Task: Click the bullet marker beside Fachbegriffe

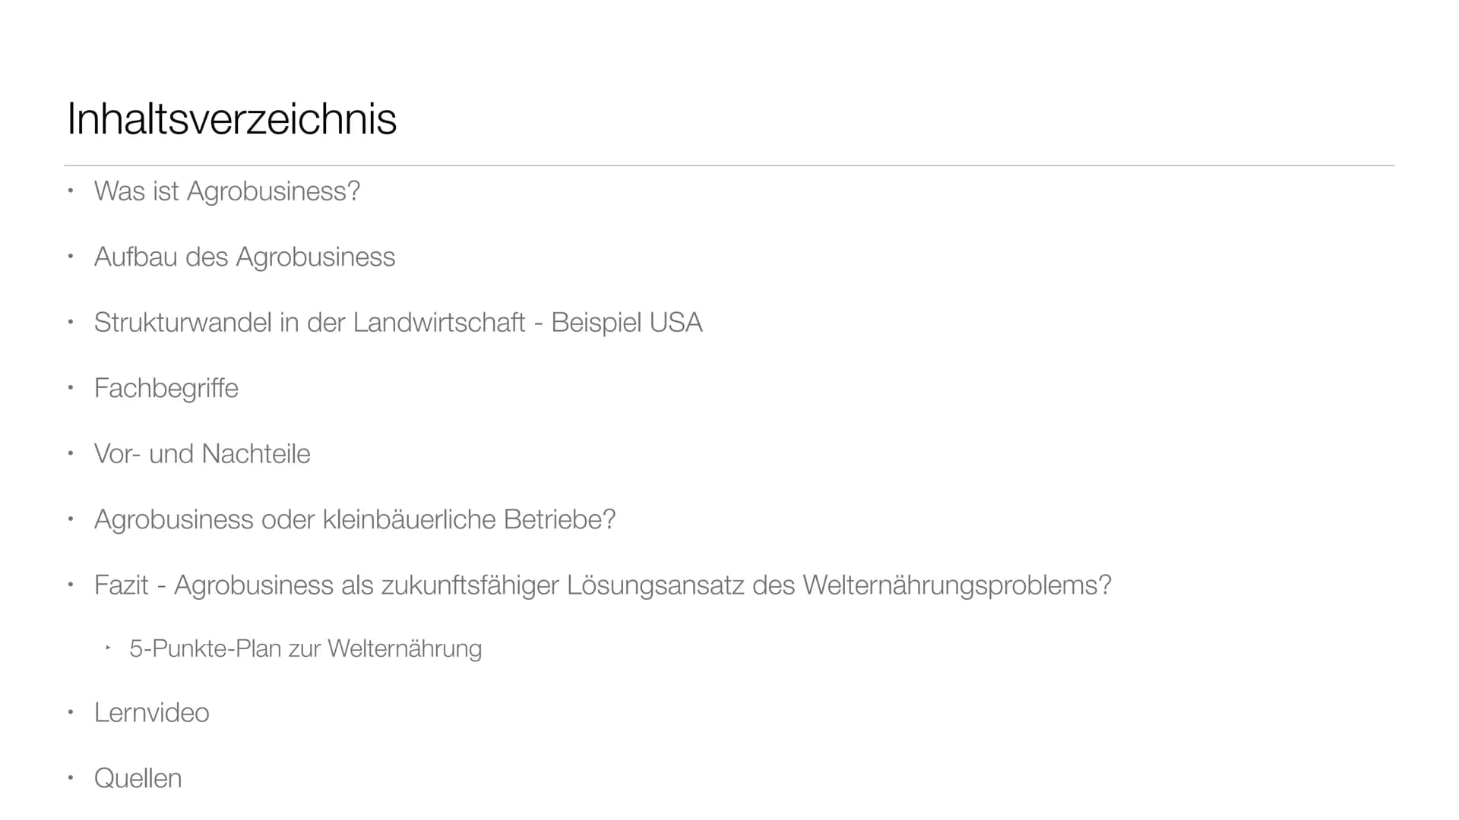Action: click(70, 388)
